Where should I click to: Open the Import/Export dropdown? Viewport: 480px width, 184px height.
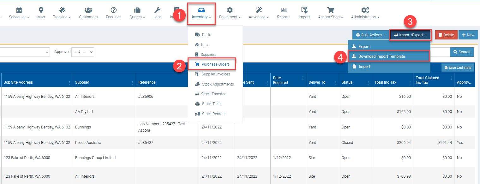pos(411,35)
